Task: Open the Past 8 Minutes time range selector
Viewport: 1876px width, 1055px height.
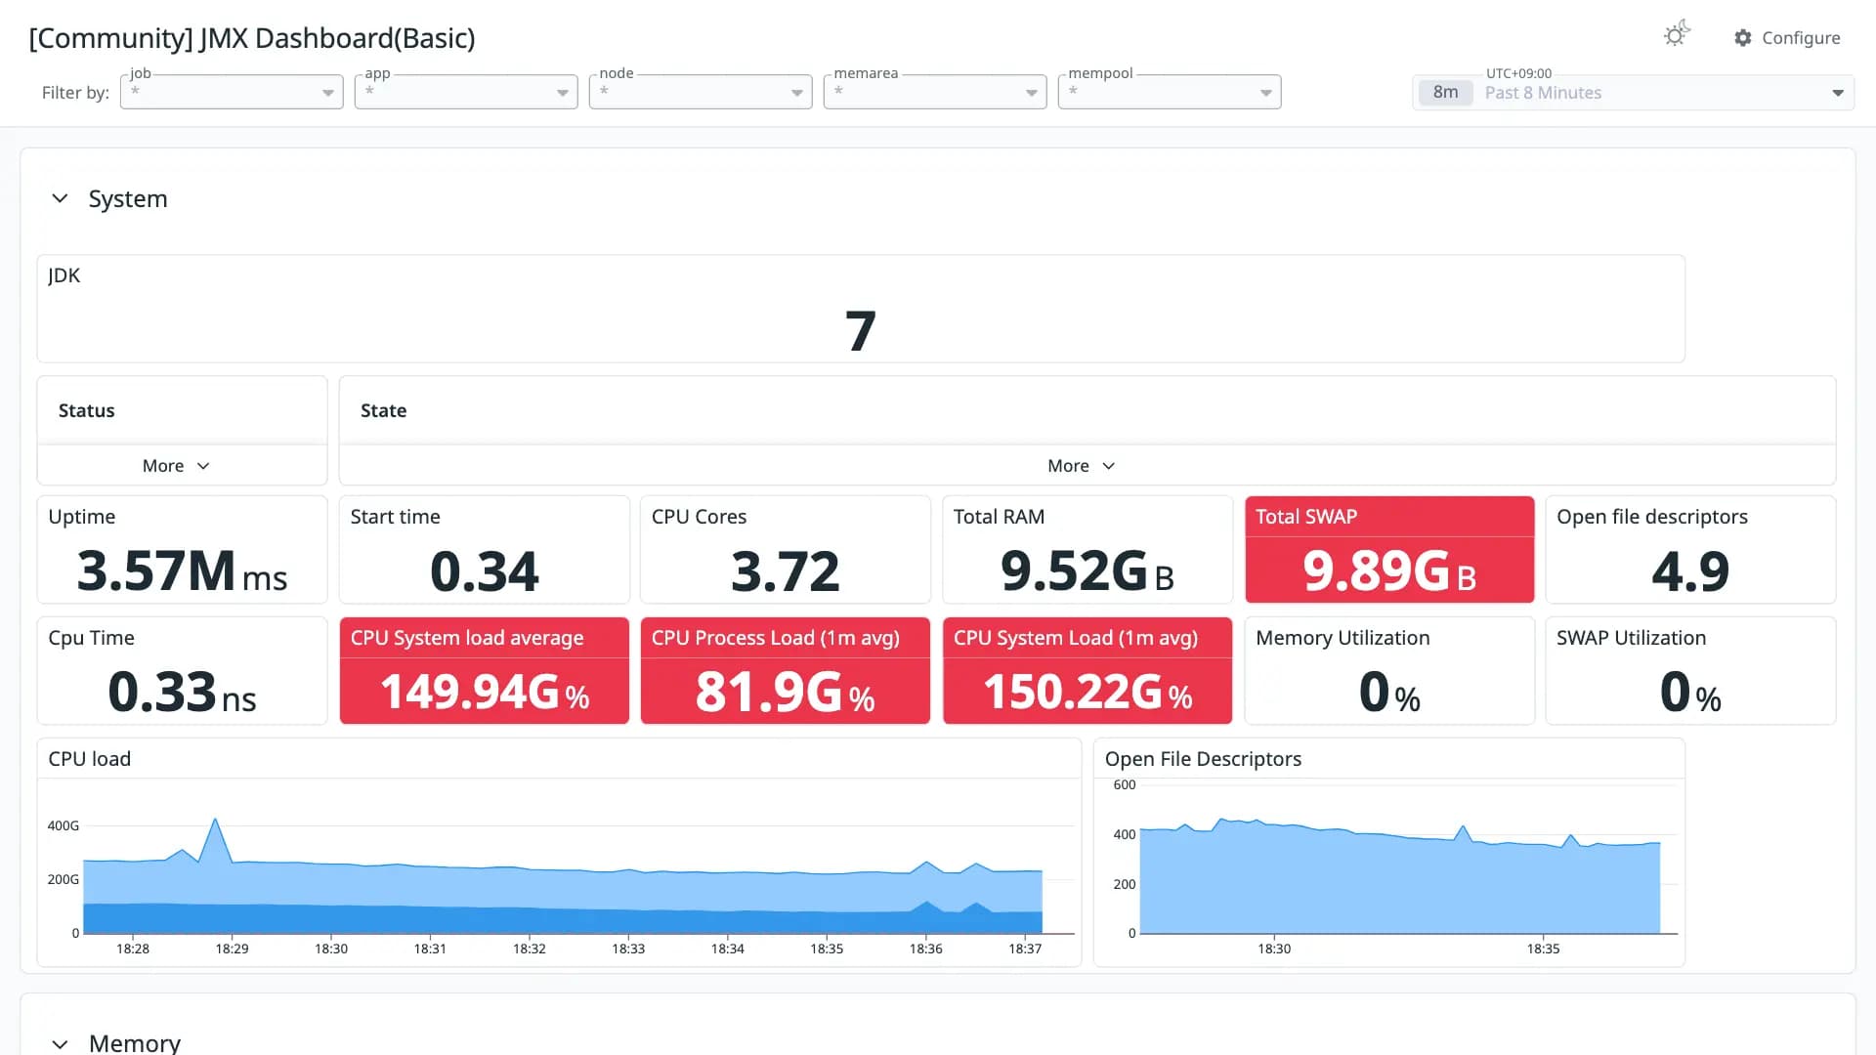Action: [1634, 93]
